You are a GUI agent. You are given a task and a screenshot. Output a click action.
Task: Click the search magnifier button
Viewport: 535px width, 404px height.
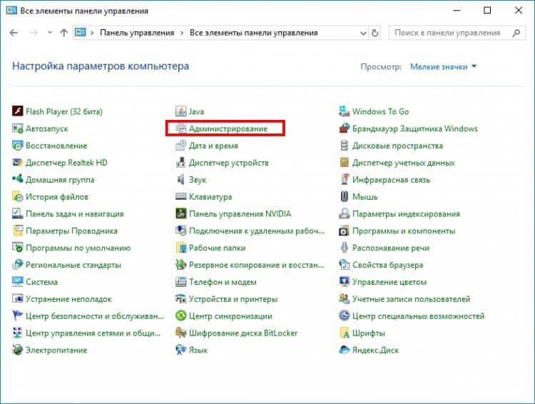[516, 33]
